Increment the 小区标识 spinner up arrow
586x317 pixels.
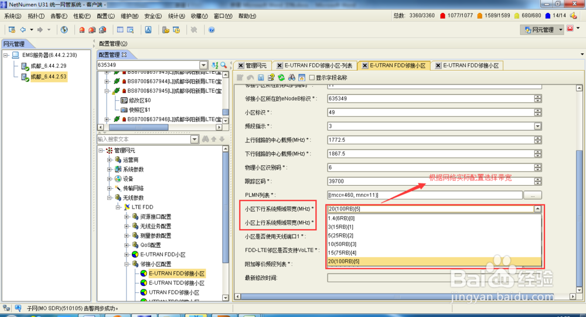point(538,111)
